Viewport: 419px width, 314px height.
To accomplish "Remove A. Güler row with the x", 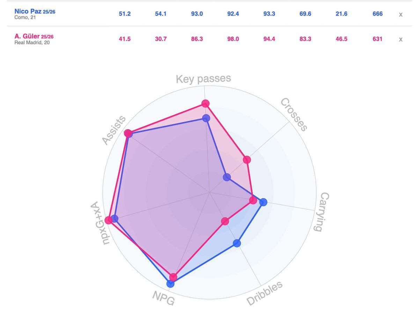I will click(400, 39).
